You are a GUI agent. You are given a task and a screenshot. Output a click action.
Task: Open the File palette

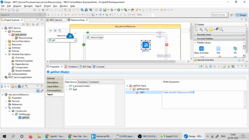coord(218,50)
